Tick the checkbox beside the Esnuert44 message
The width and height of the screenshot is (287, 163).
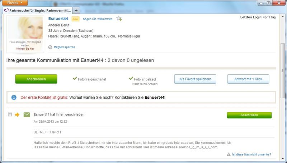10,115
